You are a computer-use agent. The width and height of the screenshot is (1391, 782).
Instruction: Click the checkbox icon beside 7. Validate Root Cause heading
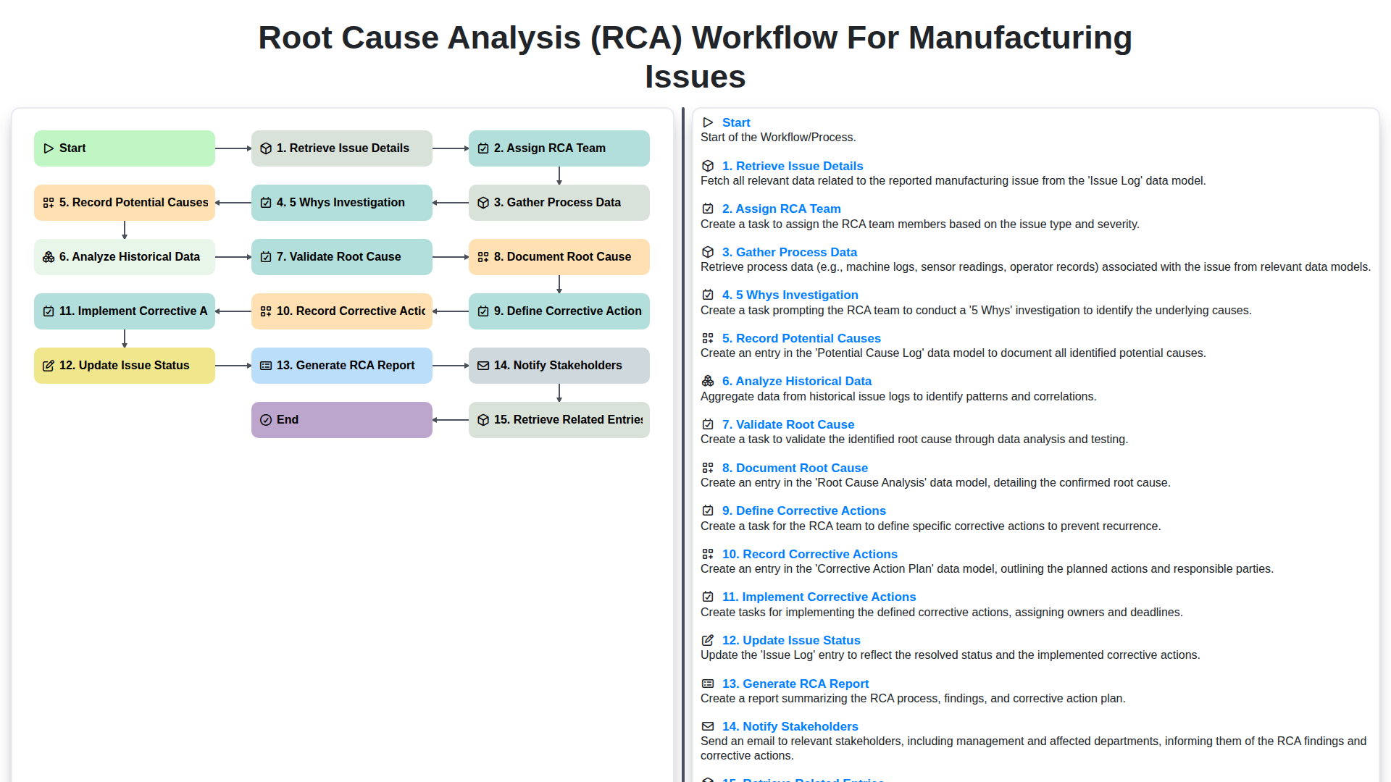[x=708, y=424]
